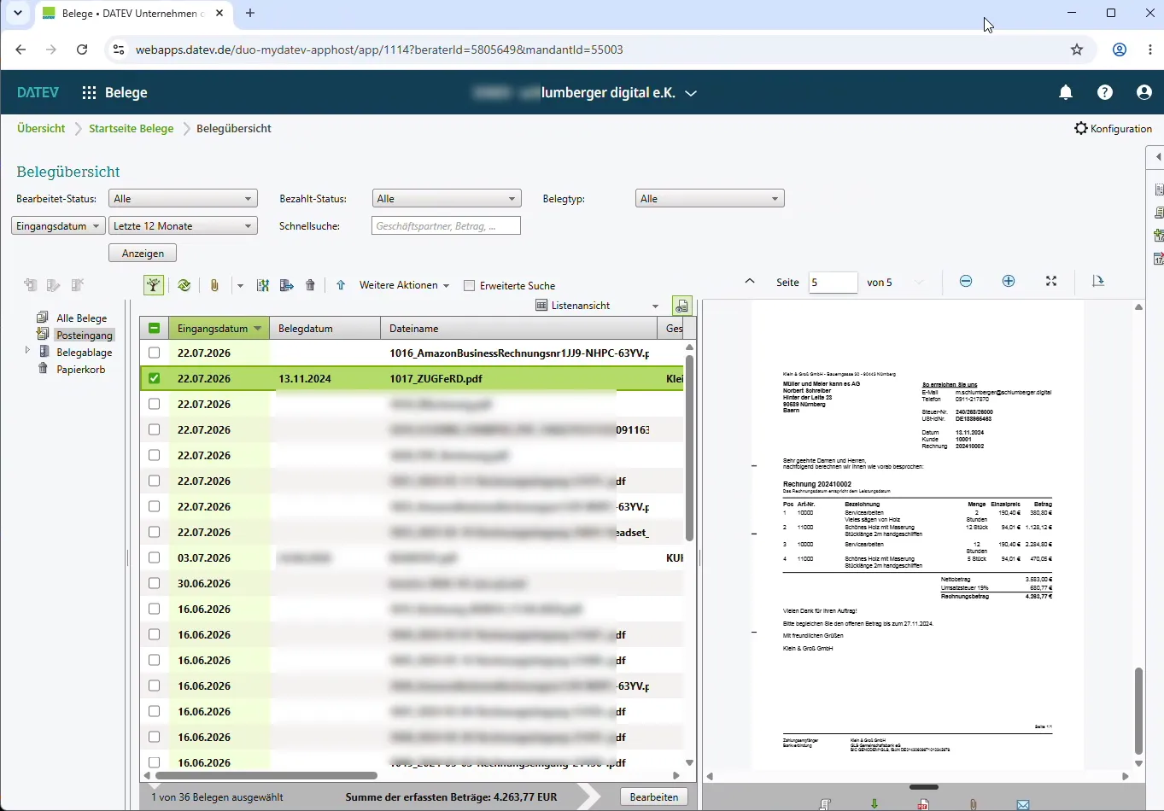The image size is (1164, 811).
Task: Click the DATEV logo
Action: tap(38, 92)
